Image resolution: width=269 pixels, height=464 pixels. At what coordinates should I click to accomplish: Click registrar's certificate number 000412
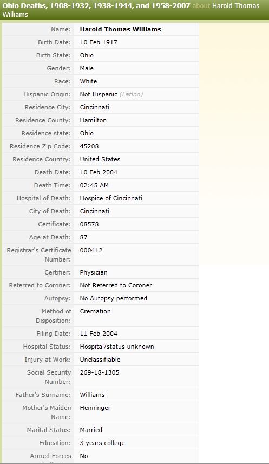(91, 250)
